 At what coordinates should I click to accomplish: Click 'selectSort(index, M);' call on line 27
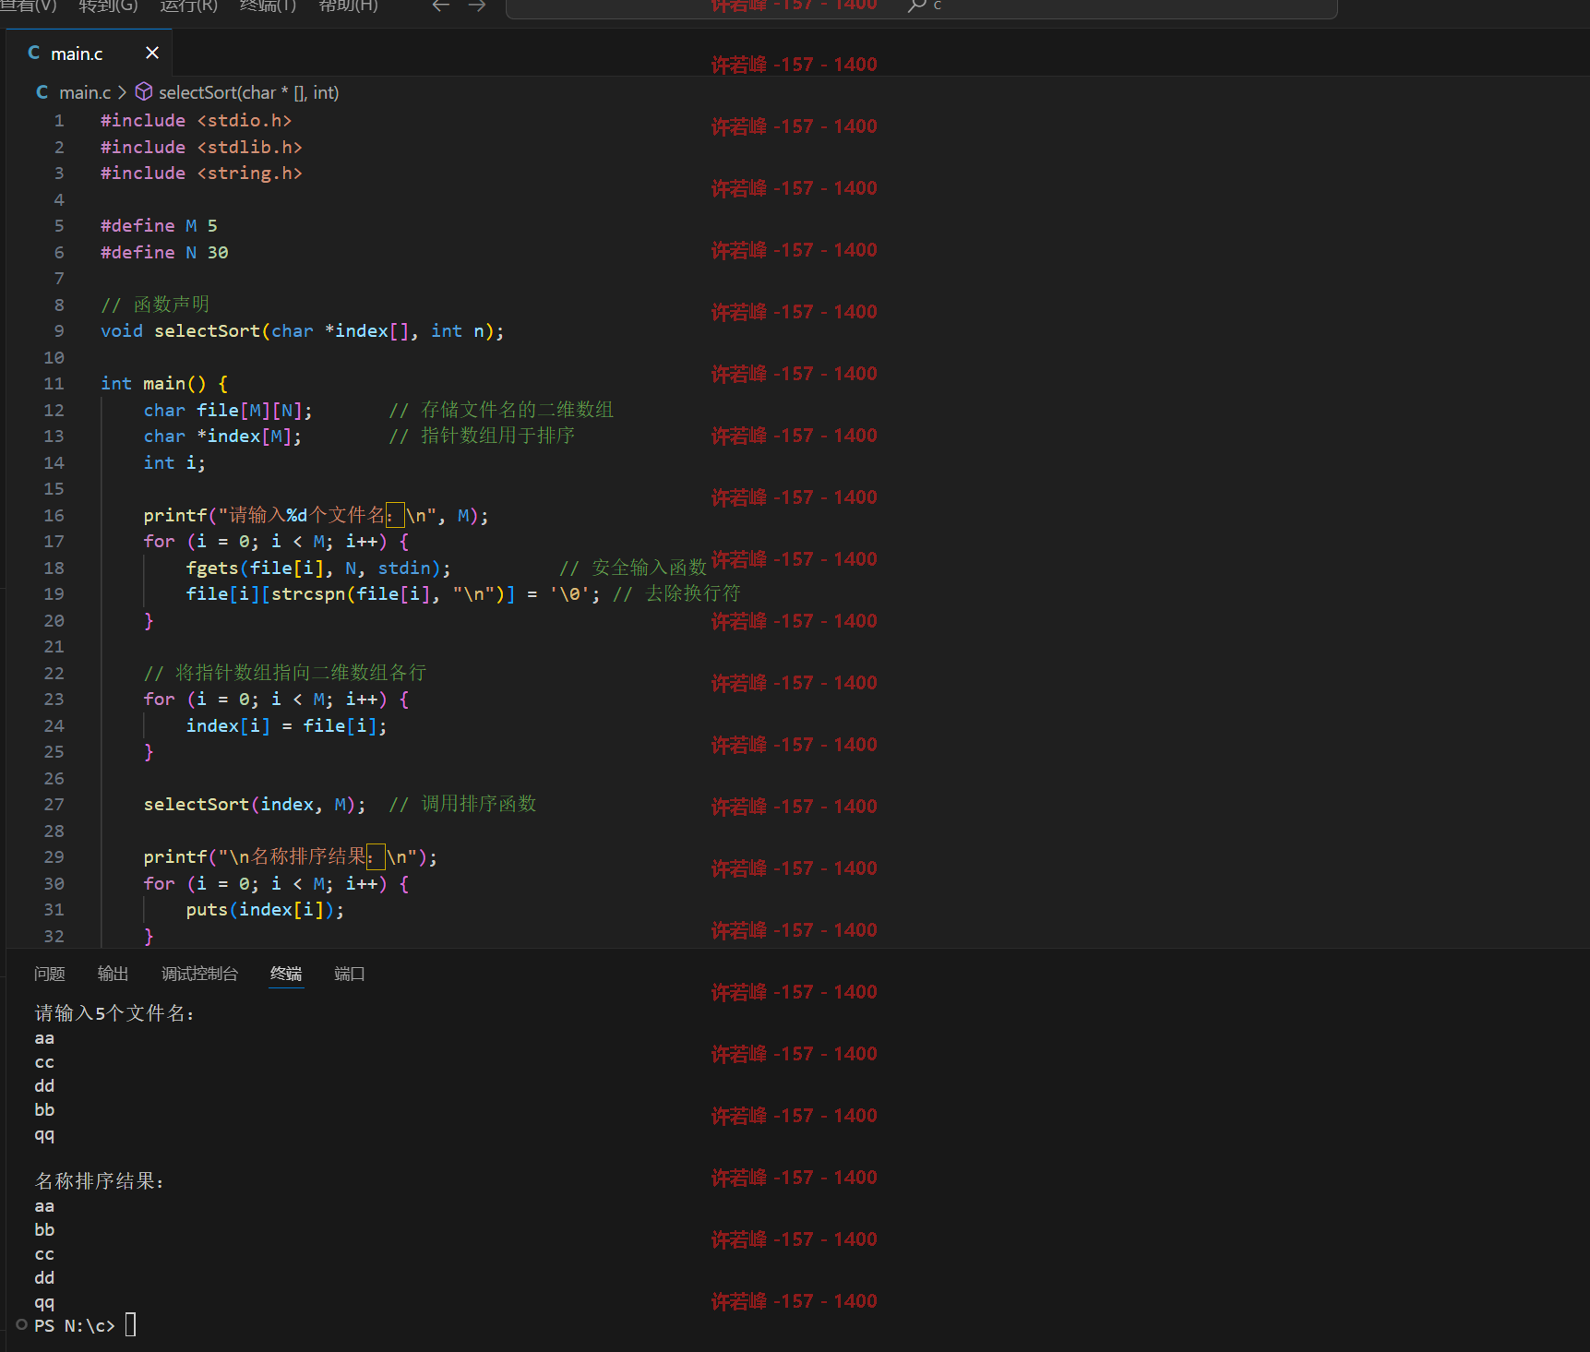(255, 804)
